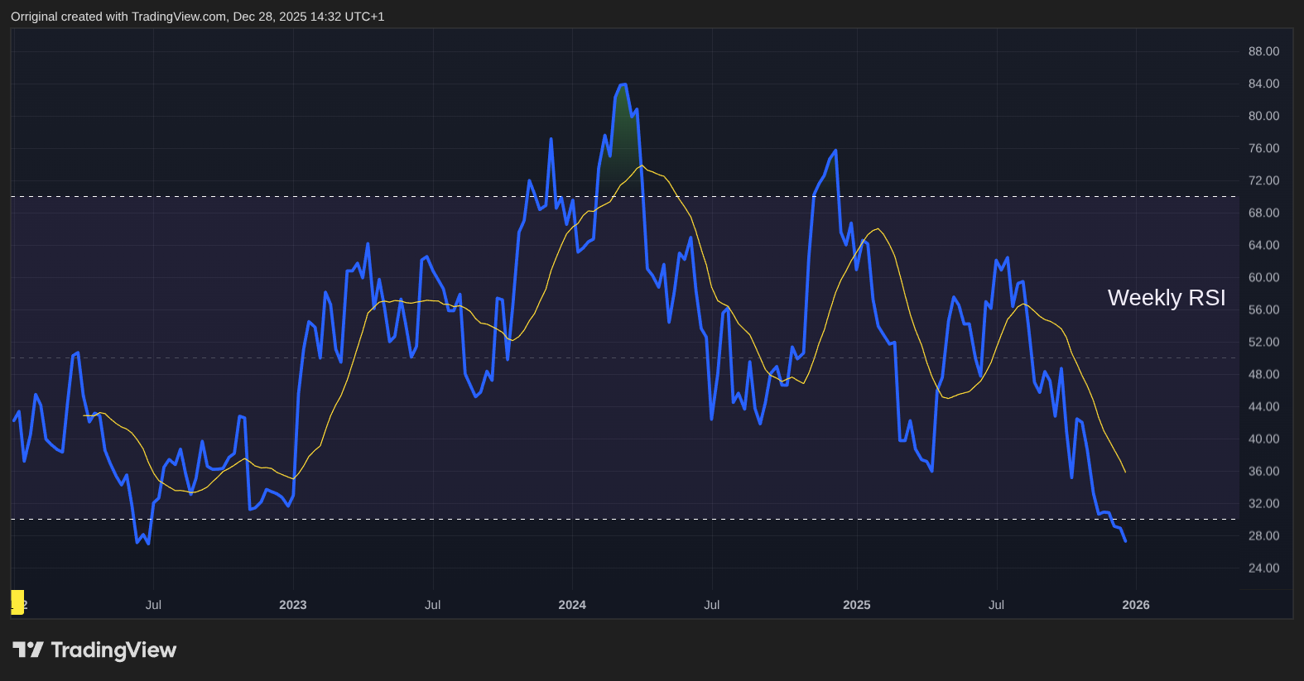Click the 32.00 axis value

[1263, 503]
